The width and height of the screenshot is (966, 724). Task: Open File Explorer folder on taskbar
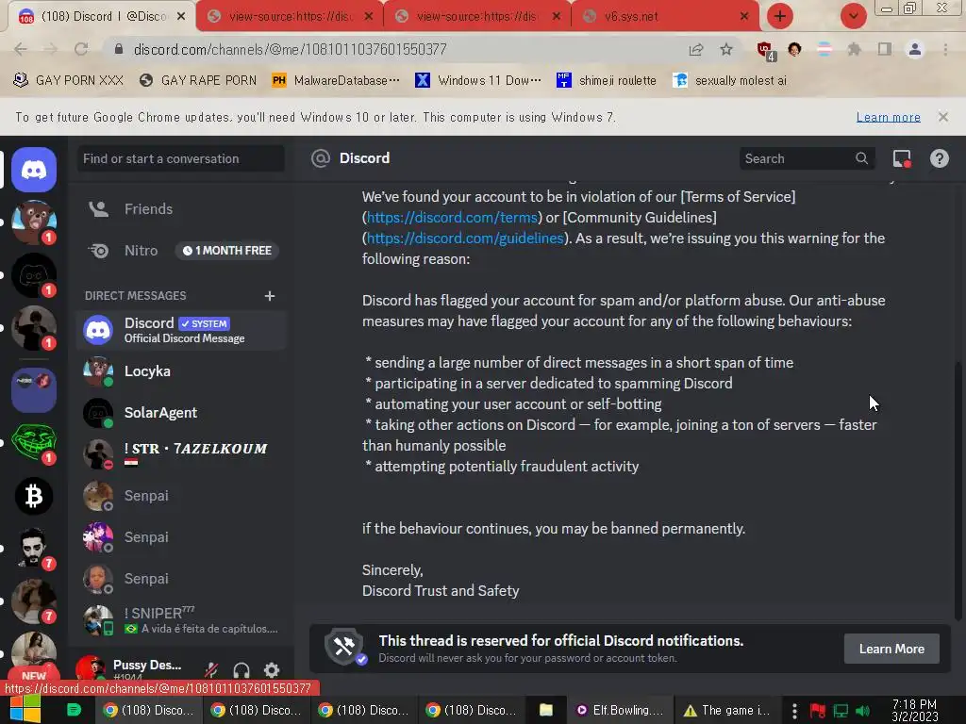(x=546, y=710)
